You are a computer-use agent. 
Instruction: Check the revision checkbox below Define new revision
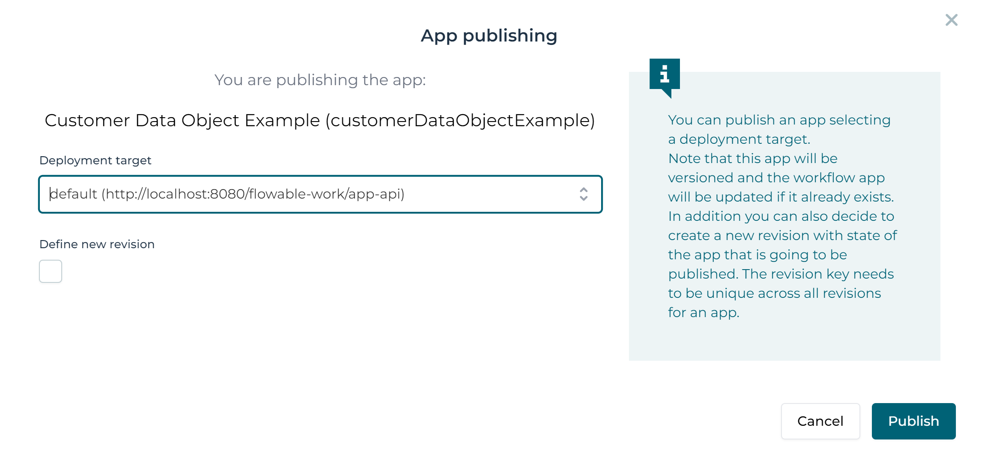coord(50,271)
